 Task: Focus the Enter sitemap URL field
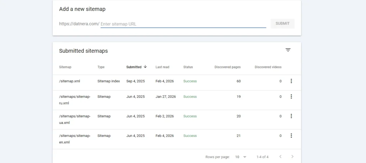183,24
